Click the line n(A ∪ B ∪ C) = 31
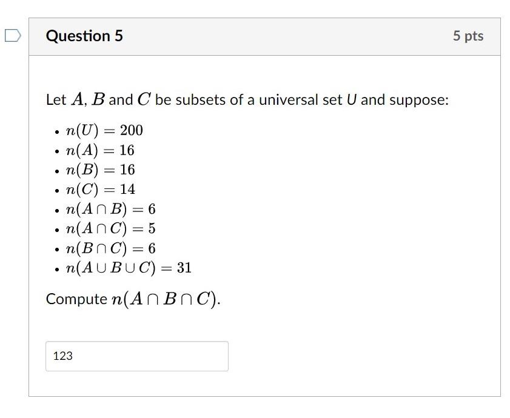The height and width of the screenshot is (418, 510). coord(129,267)
